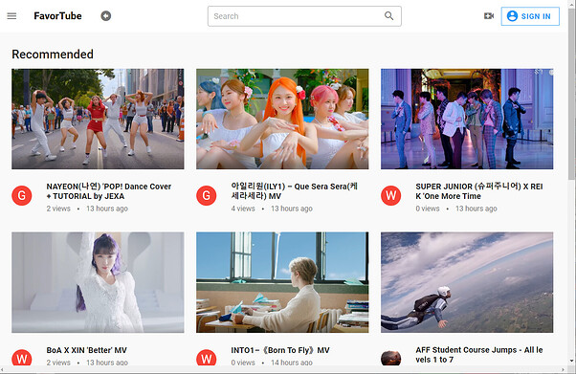Click the INTO1 Born To Fly MV title
The height and width of the screenshot is (374, 576).
(x=280, y=350)
